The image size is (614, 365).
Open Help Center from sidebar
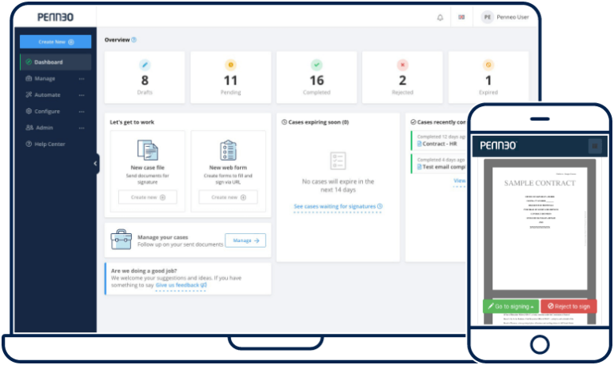point(50,144)
